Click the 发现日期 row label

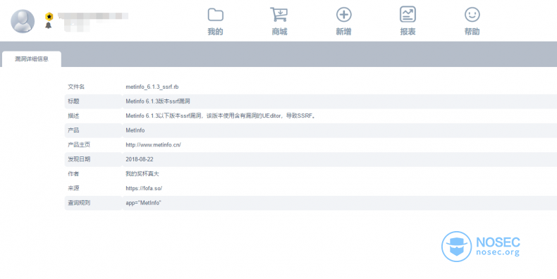tap(79, 159)
